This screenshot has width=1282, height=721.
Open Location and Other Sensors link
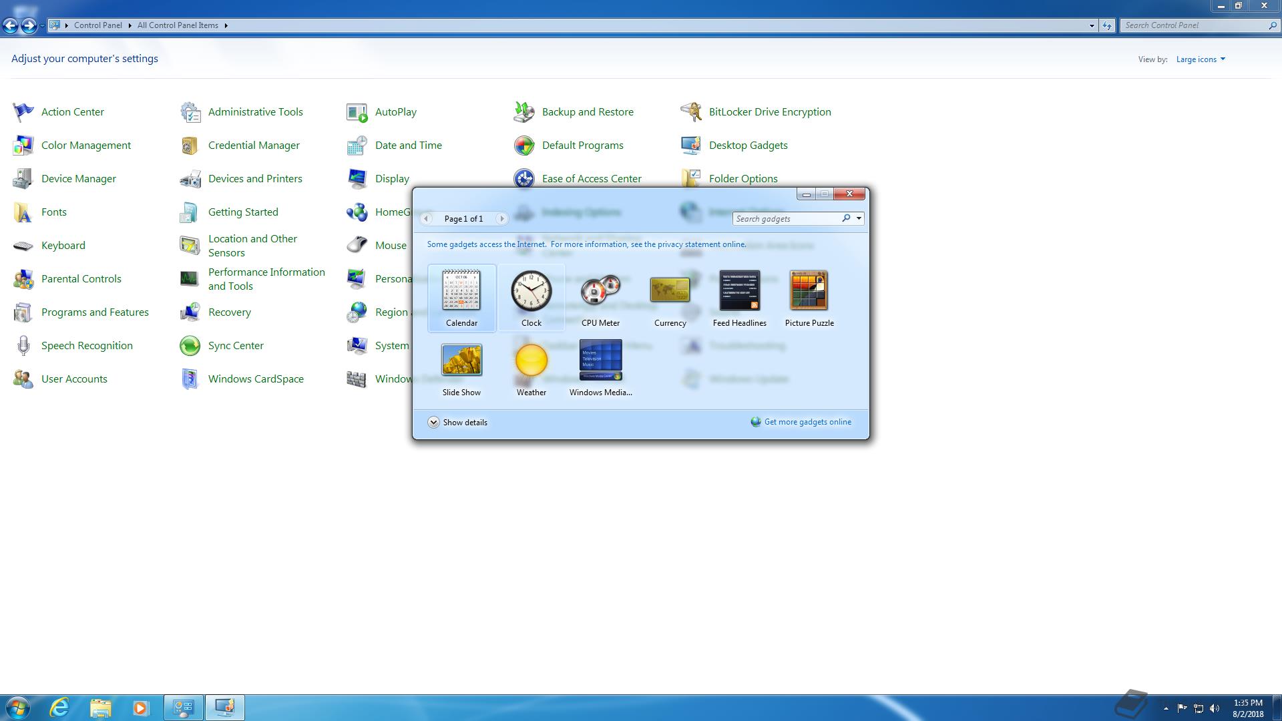252,246
